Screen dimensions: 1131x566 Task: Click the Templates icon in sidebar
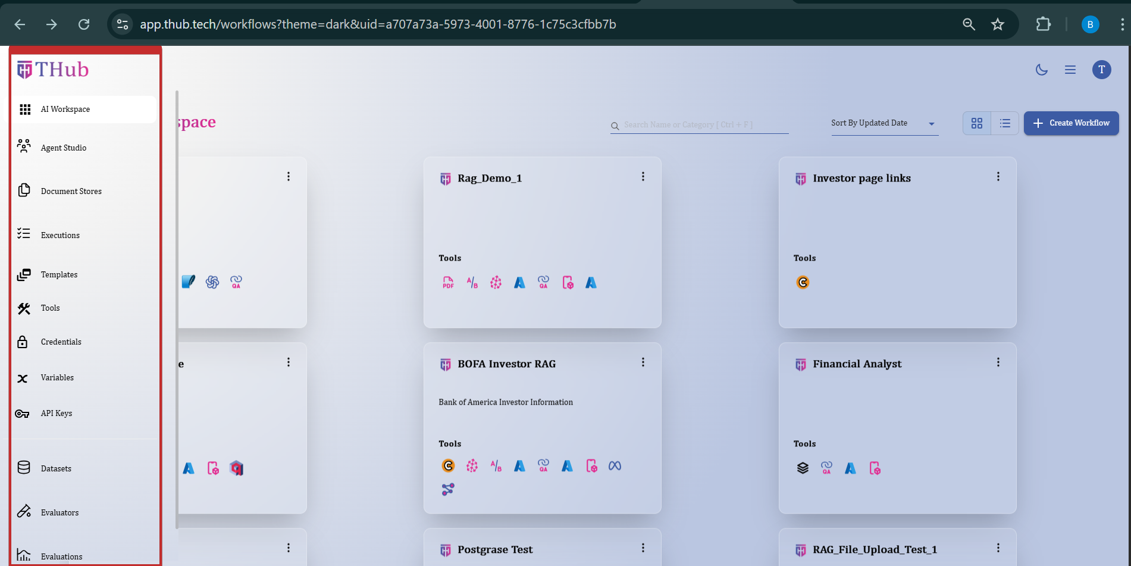pos(24,274)
